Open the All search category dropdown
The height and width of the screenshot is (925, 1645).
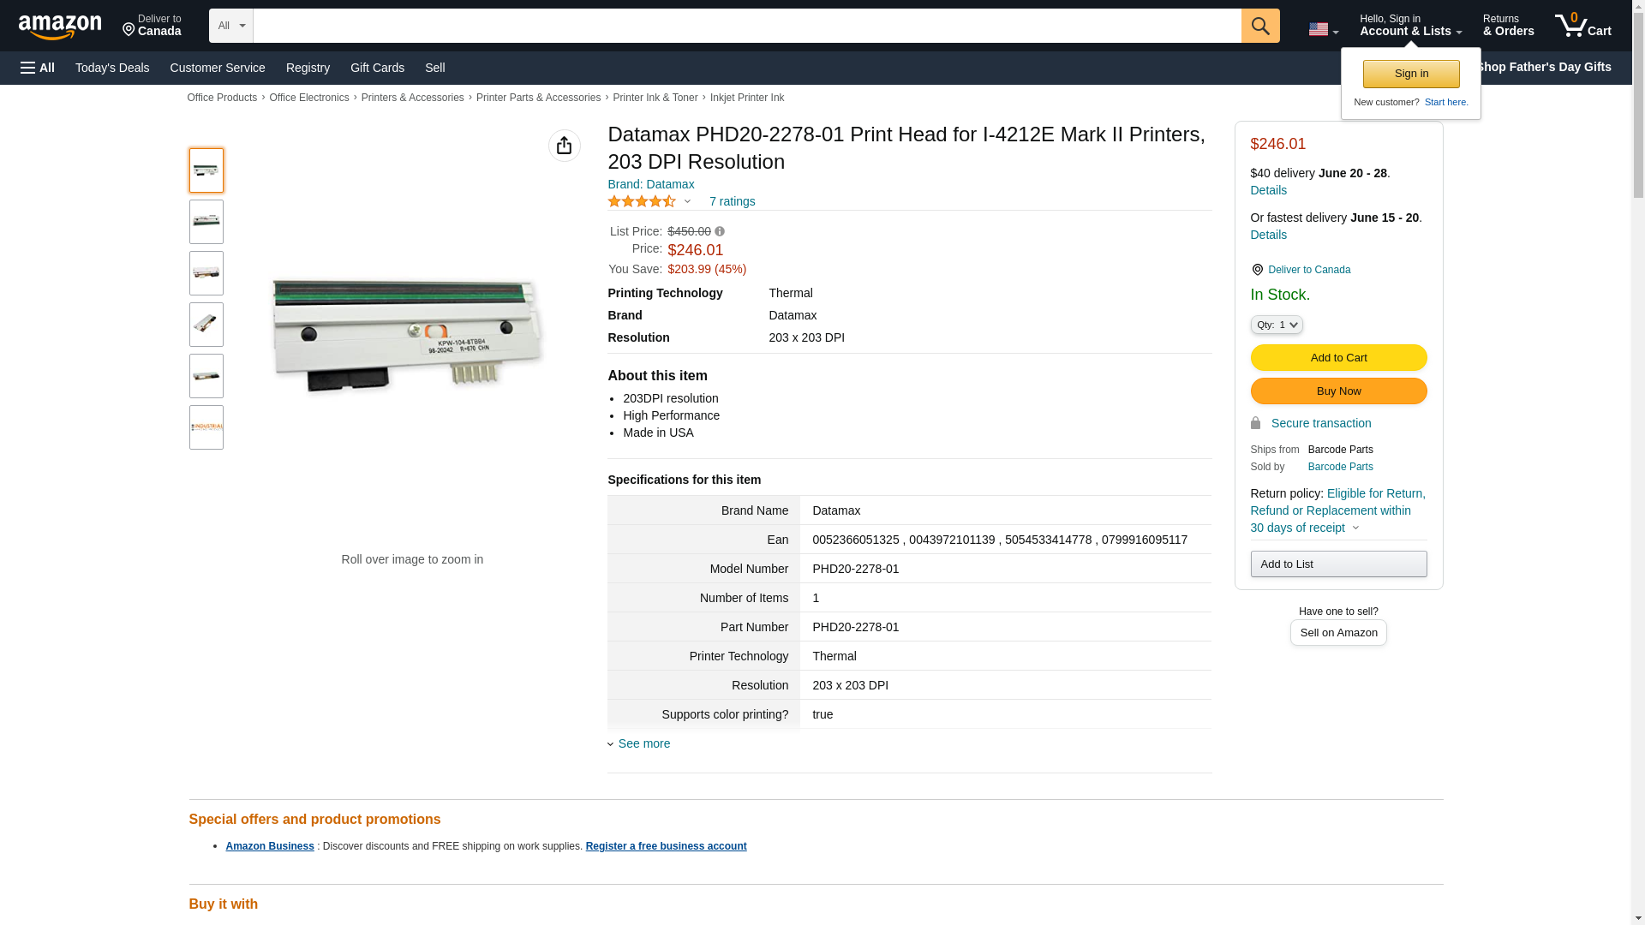[x=230, y=26]
